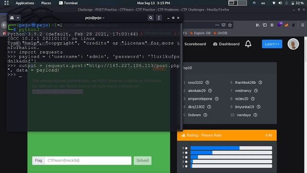The image size is (307, 173).
Task: Open the Activities grid icon in top bar
Action: point(6,3)
